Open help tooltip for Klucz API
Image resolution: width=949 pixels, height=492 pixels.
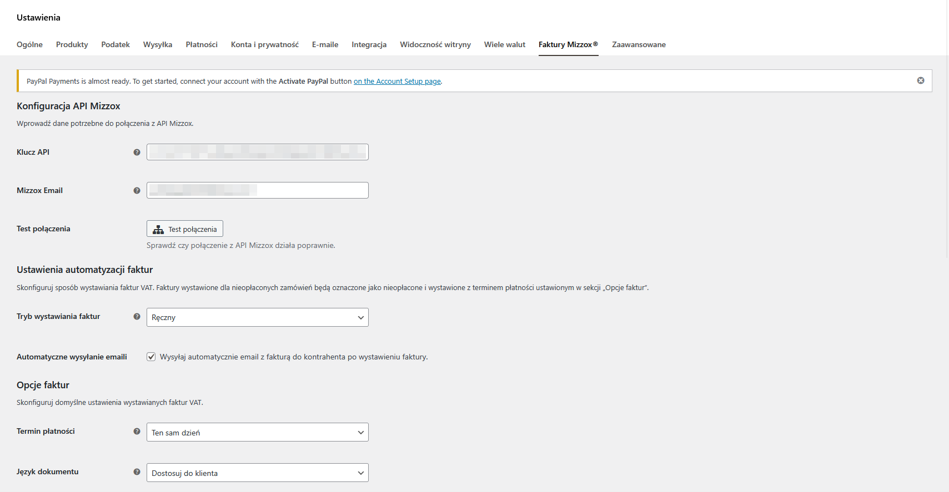click(137, 152)
